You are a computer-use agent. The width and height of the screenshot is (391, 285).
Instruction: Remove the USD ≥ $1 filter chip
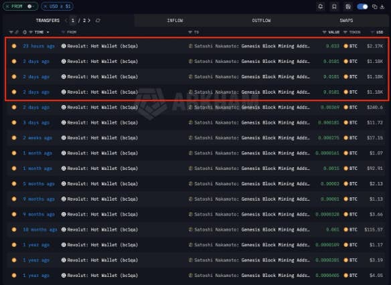point(45,7)
